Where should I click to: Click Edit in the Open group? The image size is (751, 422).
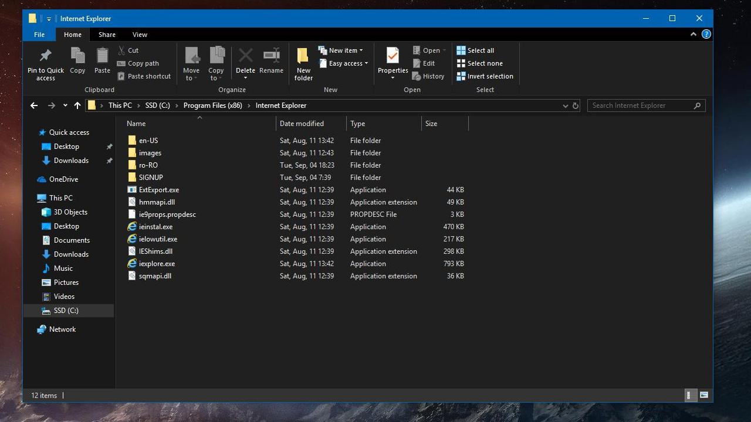(424, 63)
